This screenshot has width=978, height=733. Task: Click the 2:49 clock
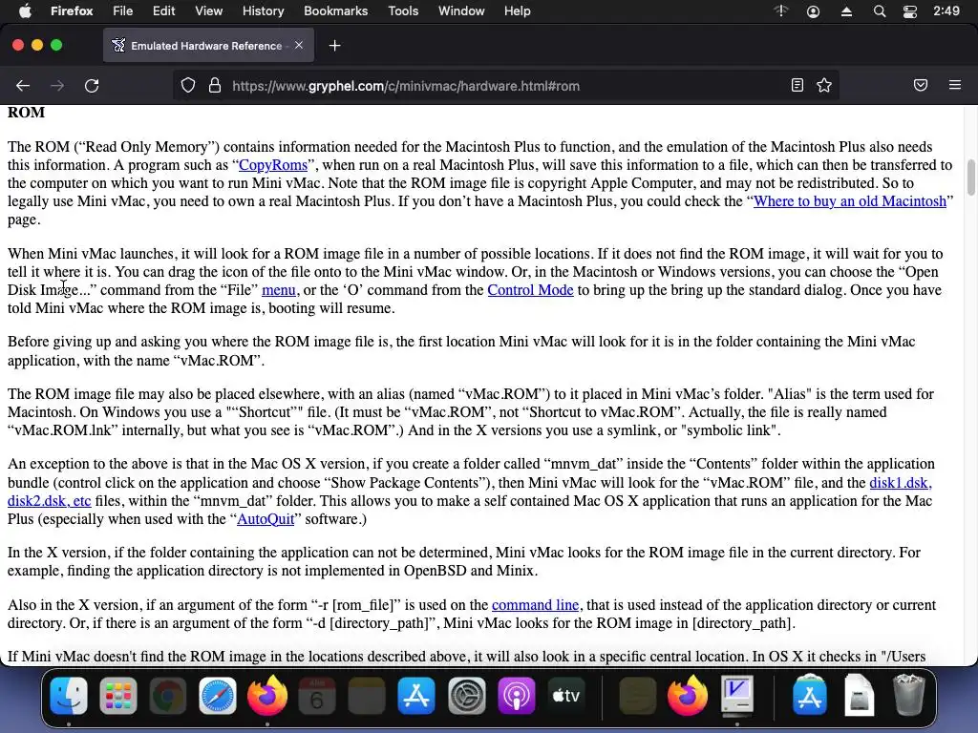[946, 10]
